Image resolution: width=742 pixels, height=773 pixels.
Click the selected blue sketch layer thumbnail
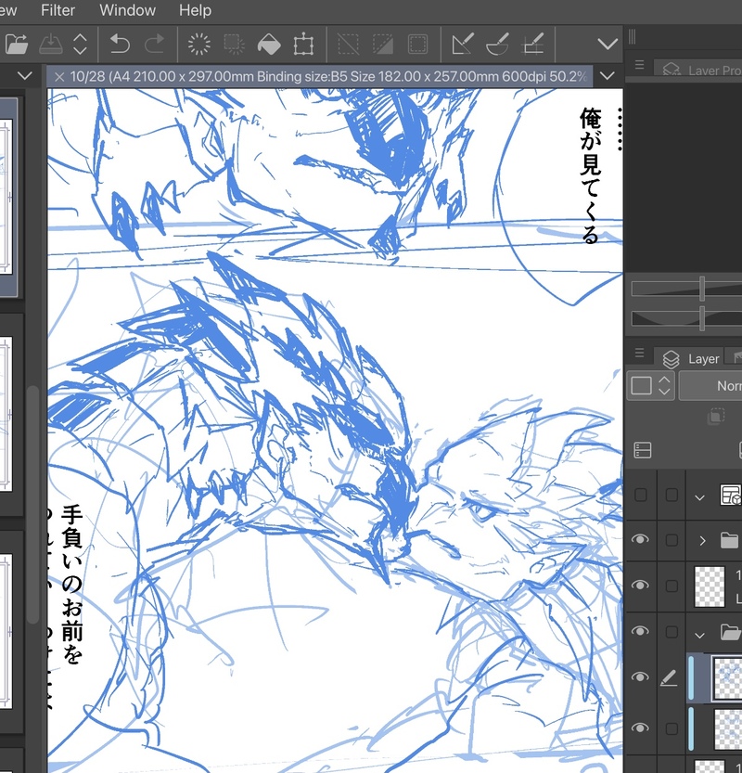coord(727,677)
